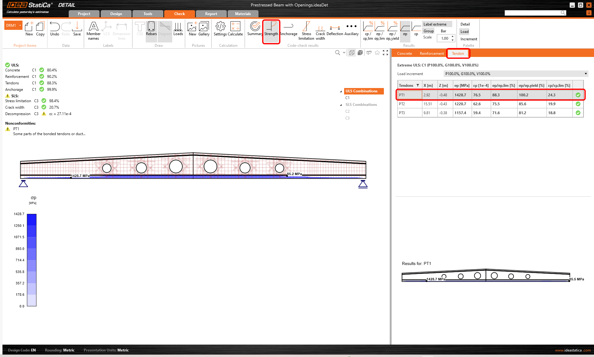The width and height of the screenshot is (594, 357).
Task: Open the DRM1 project item dropdown
Action: 20,26
